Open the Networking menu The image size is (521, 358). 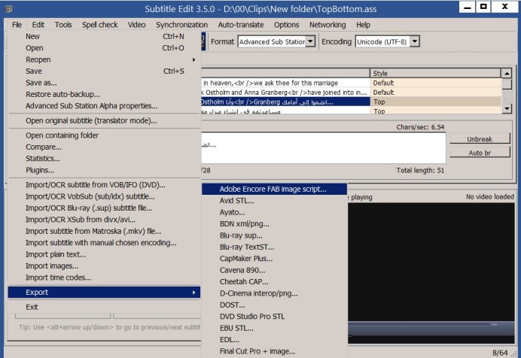328,25
